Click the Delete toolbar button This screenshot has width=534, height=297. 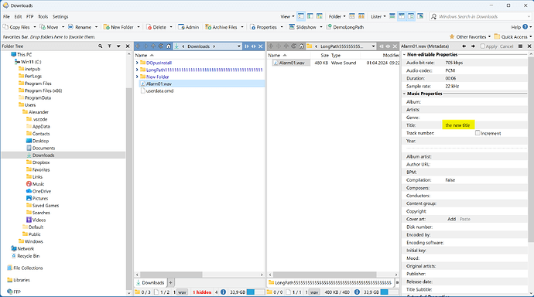[x=156, y=27]
